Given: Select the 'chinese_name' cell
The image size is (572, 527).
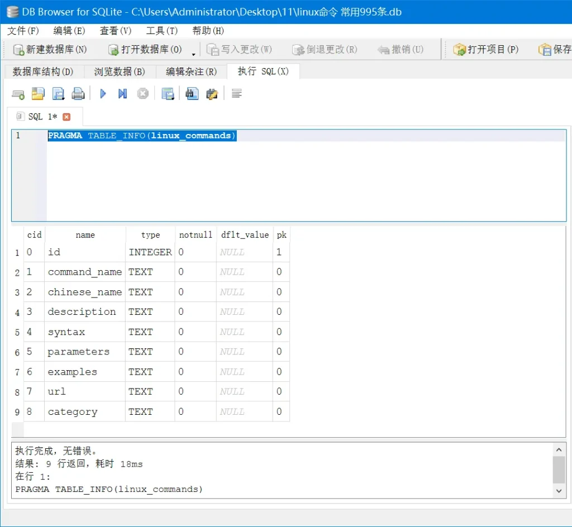Looking at the screenshot, I should 85,292.
